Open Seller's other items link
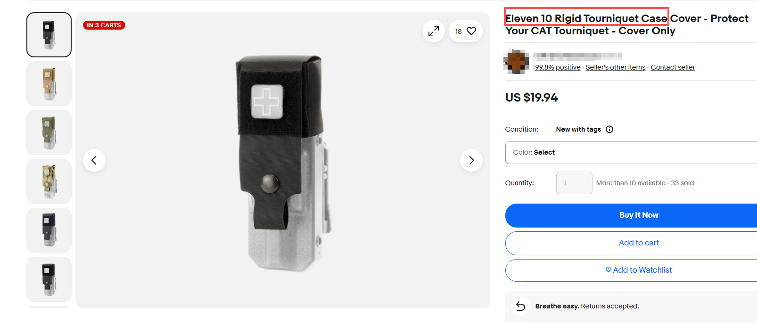The image size is (757, 323). (x=616, y=67)
